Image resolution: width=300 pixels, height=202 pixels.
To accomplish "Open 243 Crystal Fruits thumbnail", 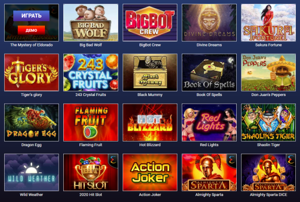I will coord(91,72).
